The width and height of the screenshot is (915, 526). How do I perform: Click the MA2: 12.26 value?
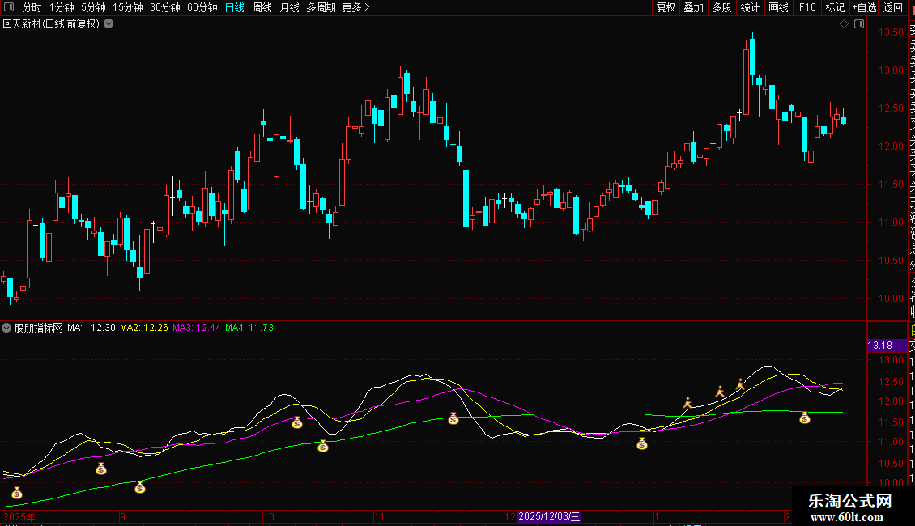(x=144, y=328)
